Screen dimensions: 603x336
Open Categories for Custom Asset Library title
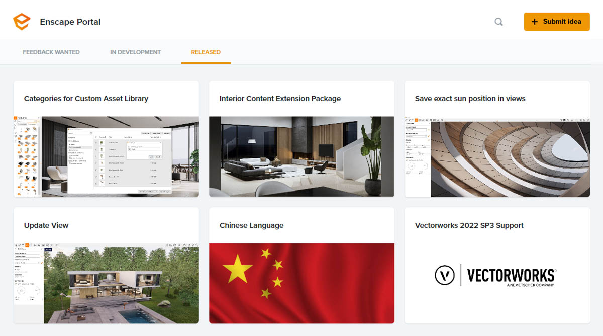coord(86,99)
